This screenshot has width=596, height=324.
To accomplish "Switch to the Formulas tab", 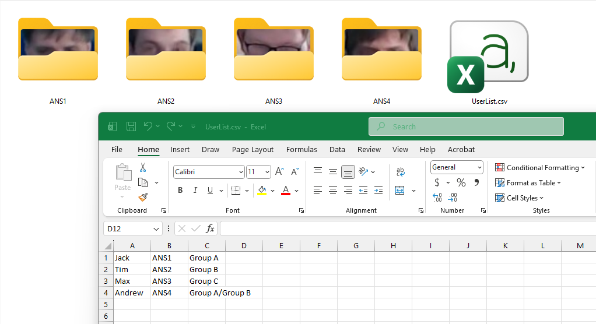I will click(301, 150).
